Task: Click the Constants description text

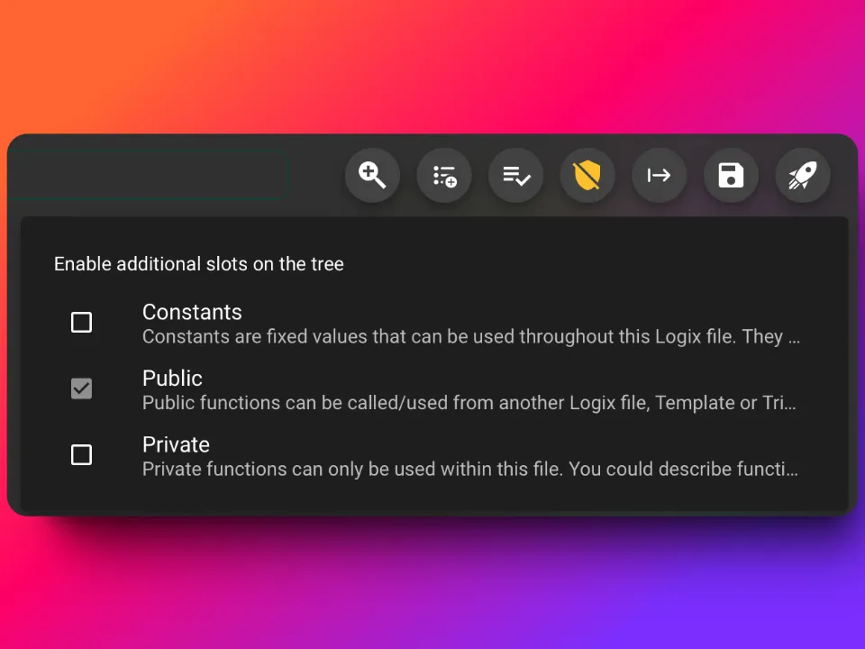Action: click(470, 336)
